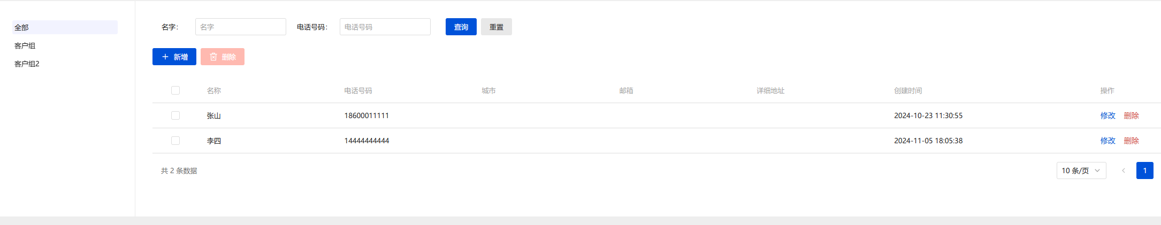Click 修改 link for 张山

tap(1107, 115)
